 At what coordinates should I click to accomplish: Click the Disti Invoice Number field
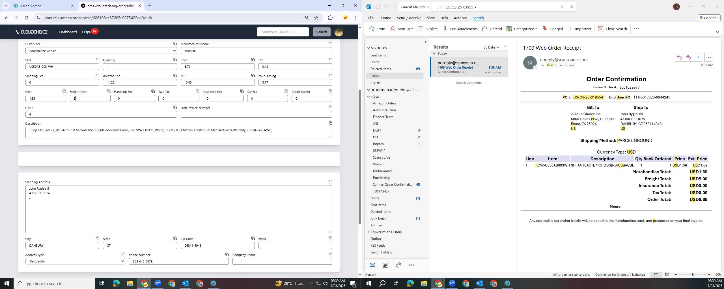click(256, 114)
